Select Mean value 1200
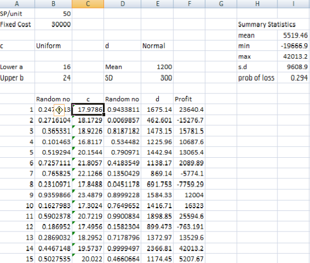 [x=157, y=67]
